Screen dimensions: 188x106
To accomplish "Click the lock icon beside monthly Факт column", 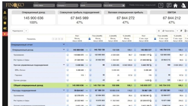I will pyautogui.click(x=89, y=39).
